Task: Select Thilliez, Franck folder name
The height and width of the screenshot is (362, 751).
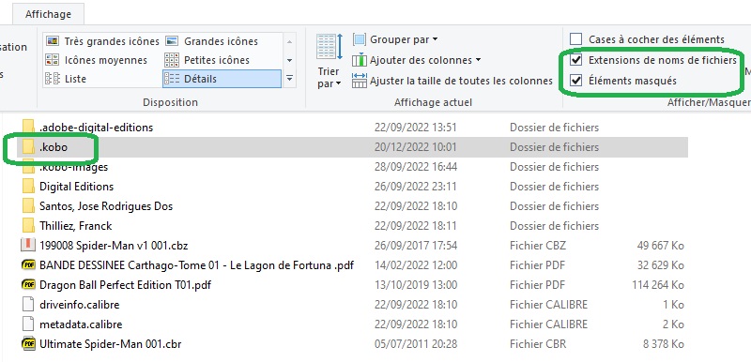Action: coord(76,226)
